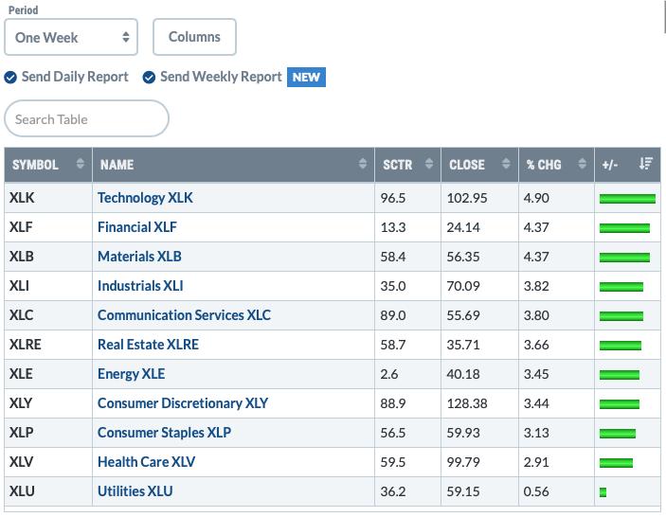Viewport: 666px width, 517px height.
Task: Click the NAME column header
Action: coord(117,165)
